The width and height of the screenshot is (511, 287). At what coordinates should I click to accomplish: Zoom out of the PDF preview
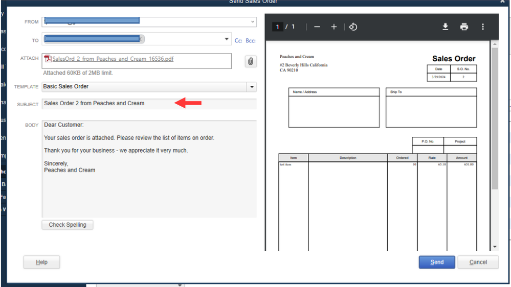pyautogui.click(x=317, y=27)
